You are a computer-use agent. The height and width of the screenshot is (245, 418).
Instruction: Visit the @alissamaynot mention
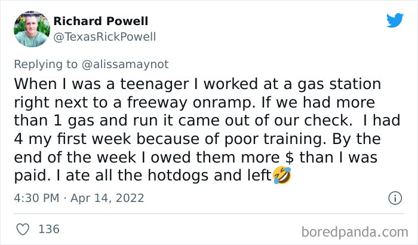(125, 65)
